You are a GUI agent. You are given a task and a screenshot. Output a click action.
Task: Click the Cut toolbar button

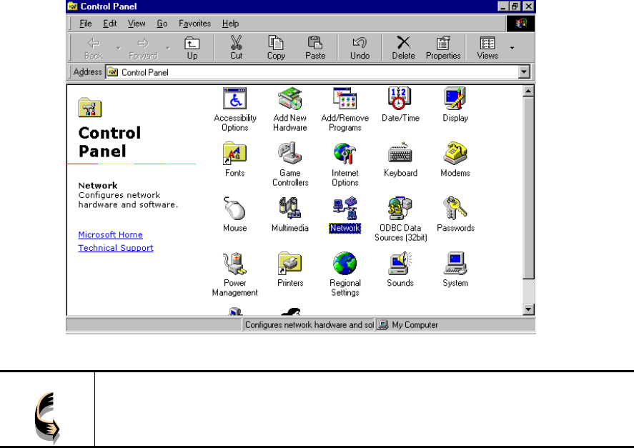236,48
